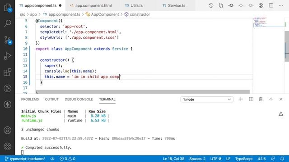The width and height of the screenshot is (289, 162).
Task: Go to next change arrow icon
Action: point(251,5)
